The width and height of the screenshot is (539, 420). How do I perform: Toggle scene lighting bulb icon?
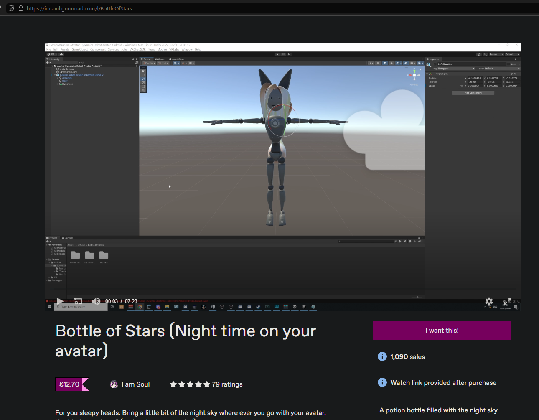click(x=385, y=63)
